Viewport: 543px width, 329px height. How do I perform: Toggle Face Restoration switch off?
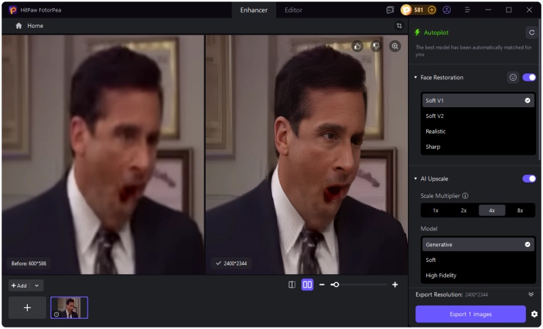tap(529, 77)
